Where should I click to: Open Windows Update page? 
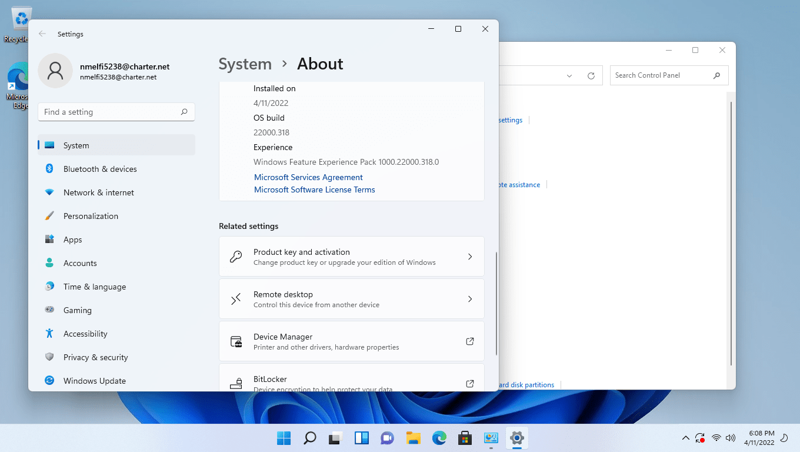click(x=116, y=381)
